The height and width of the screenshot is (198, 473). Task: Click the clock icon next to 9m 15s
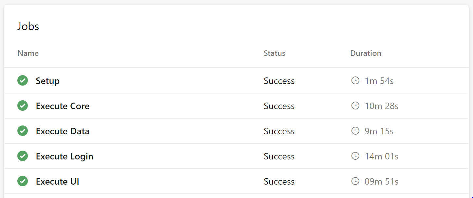pos(355,131)
